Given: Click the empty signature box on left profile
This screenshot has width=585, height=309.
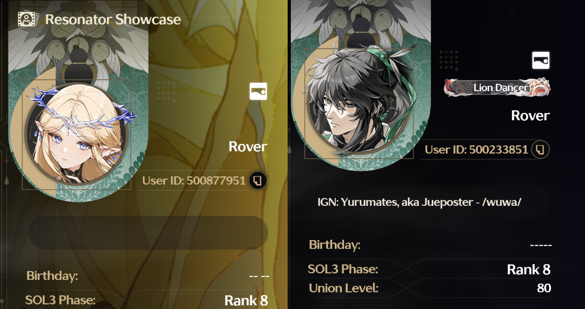Looking at the screenshot, I should (x=148, y=233).
